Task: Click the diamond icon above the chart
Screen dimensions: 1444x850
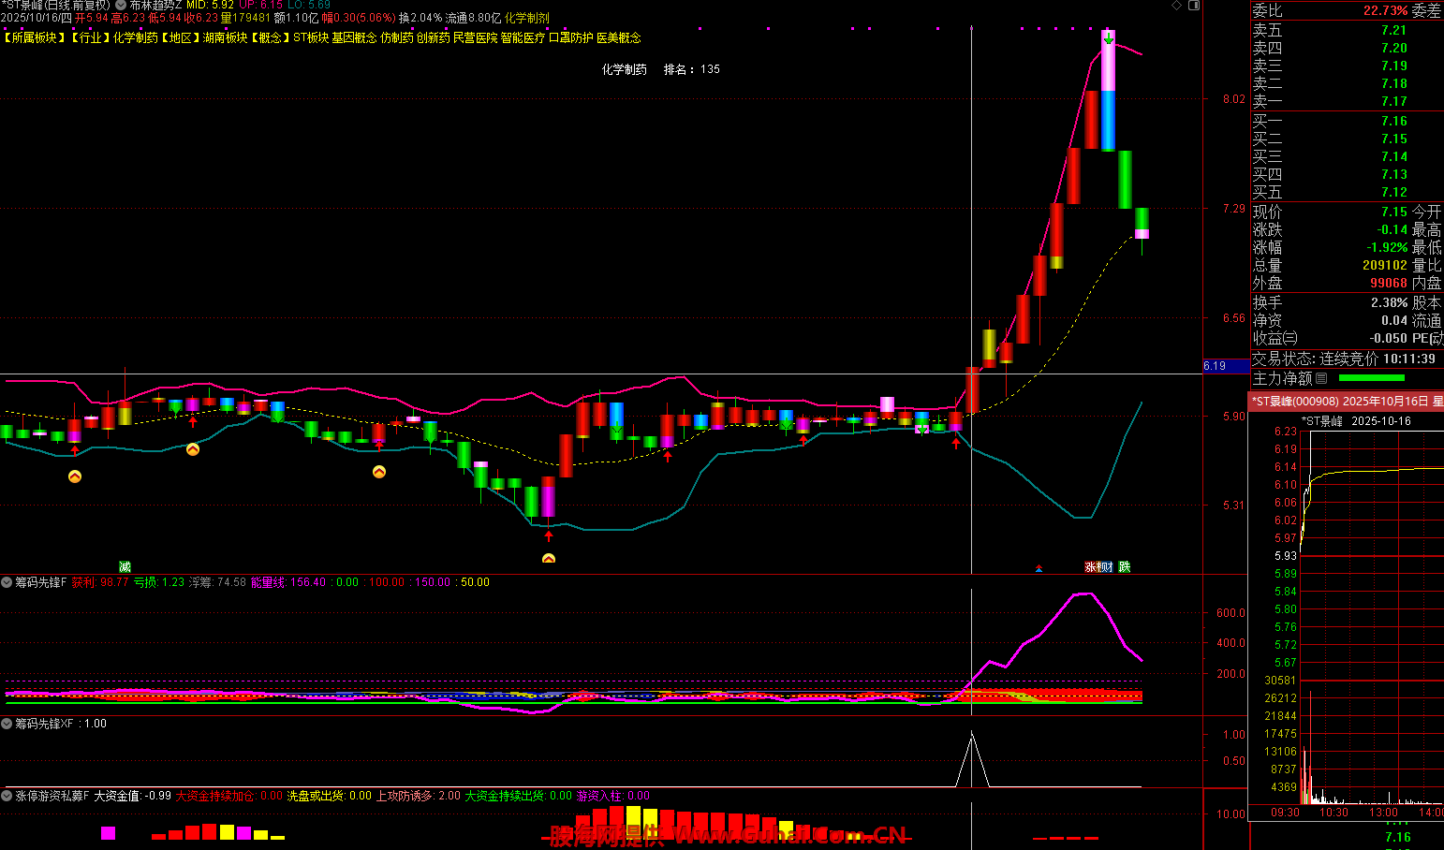Action: 1177,6
